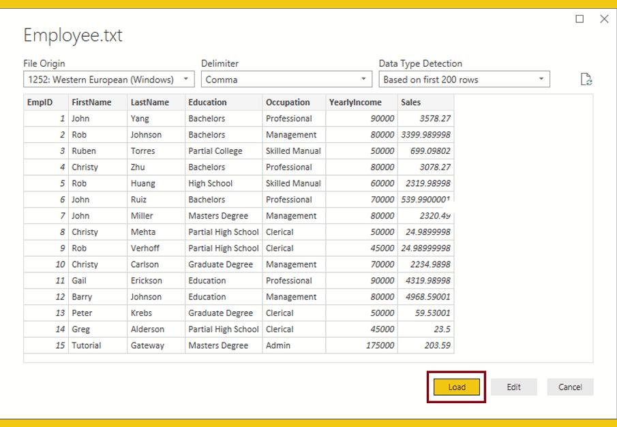This screenshot has height=427, width=617.
Task: Click the YearlyIncome value 175000
Action: 361,345
